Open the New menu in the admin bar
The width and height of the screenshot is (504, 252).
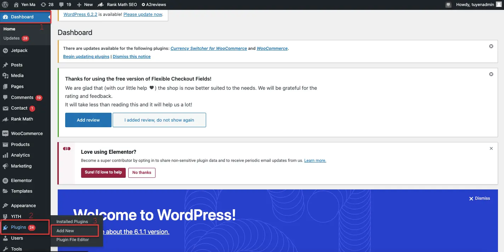point(84,5)
